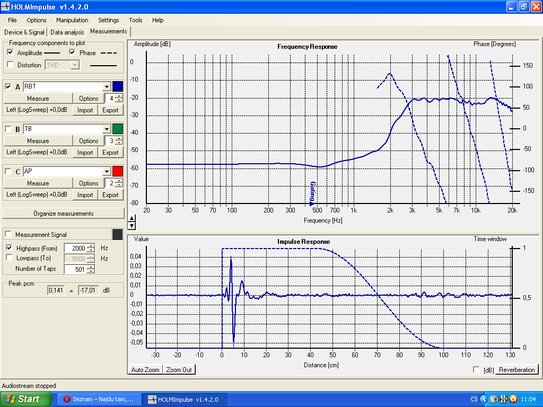Image resolution: width=543 pixels, height=407 pixels.
Task: Click the tray expand arrow in system tray
Action: [x=484, y=399]
